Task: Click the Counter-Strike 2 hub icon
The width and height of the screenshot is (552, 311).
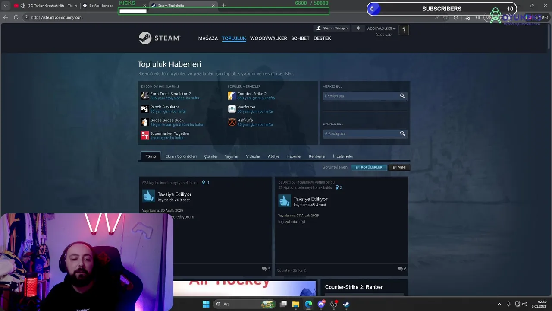Action: 232,95
